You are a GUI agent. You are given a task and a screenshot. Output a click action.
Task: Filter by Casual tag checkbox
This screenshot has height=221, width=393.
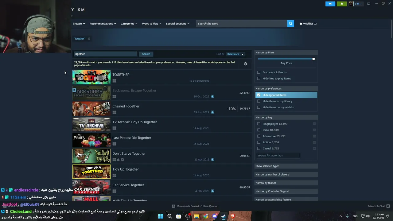pos(259,149)
